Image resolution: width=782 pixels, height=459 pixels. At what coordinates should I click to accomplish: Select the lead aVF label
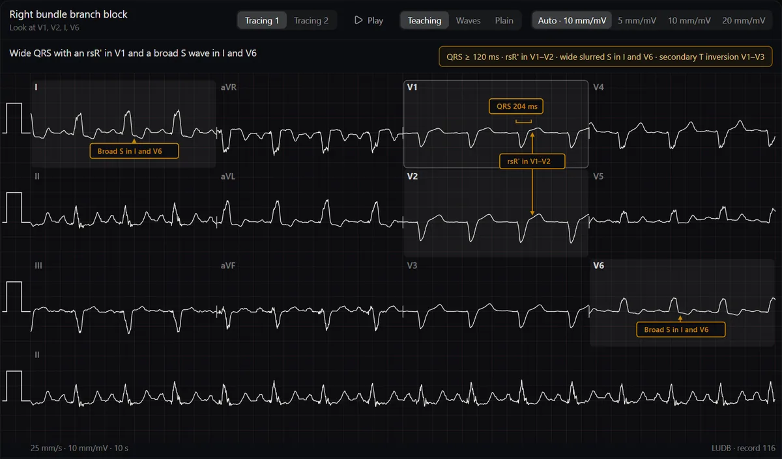point(228,266)
